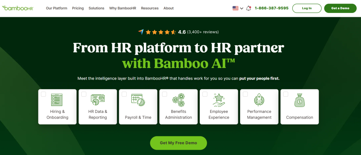Click the review source arrow logo
This screenshot has width=361, height=155.
tap(141, 32)
